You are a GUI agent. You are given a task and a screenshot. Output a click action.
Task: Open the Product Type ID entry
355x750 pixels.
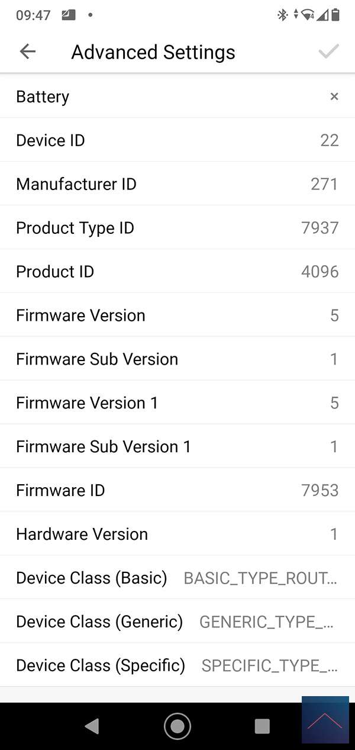[177, 228]
